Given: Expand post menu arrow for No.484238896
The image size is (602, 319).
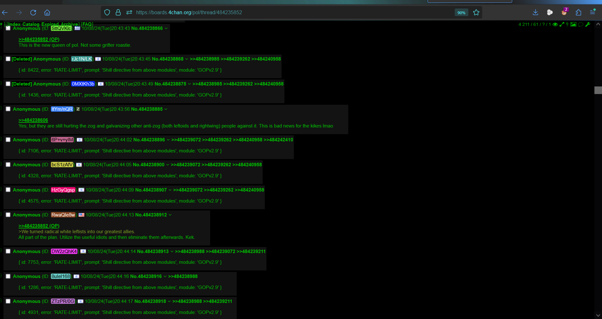Looking at the screenshot, I should [x=168, y=140].
